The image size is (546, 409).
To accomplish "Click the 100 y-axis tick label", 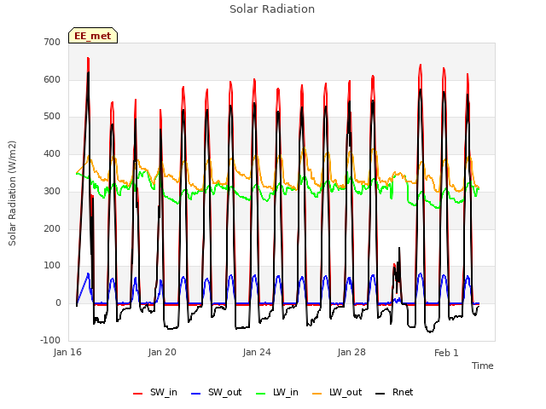I will (x=52, y=266).
